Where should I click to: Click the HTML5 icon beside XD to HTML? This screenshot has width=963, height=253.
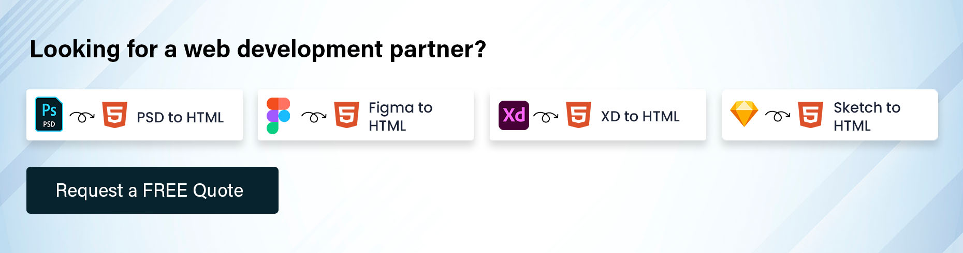pyautogui.click(x=579, y=115)
